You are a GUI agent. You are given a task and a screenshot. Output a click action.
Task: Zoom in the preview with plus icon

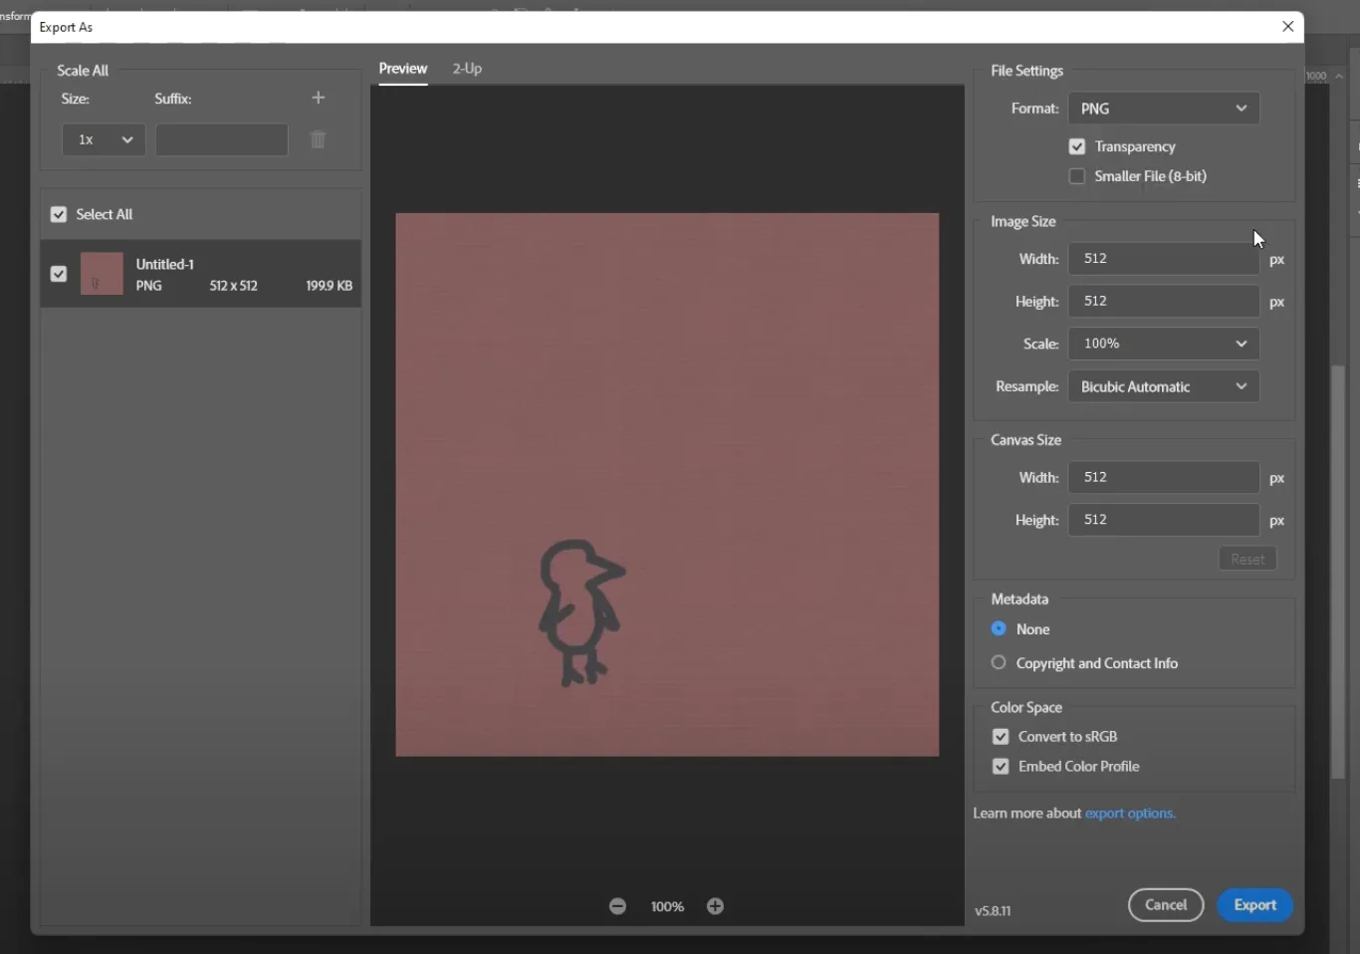[x=715, y=906]
